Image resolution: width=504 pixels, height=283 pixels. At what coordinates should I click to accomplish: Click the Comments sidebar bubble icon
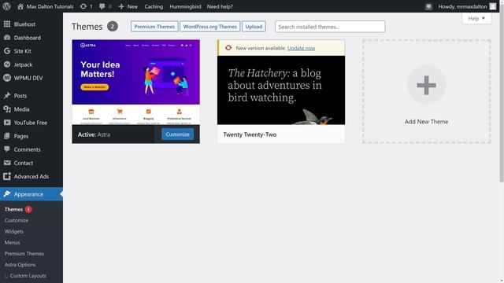tap(7, 149)
